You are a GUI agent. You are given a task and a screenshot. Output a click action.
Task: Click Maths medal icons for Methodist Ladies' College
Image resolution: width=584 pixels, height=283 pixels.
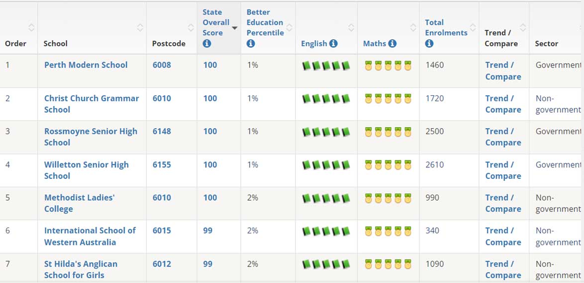tap(388, 198)
